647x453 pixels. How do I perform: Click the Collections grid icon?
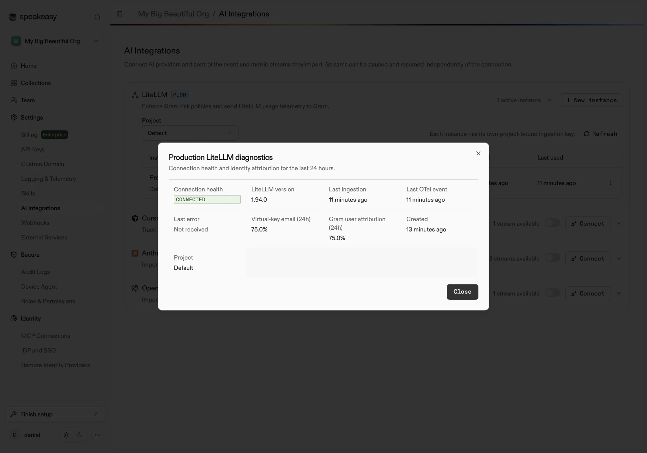[x=14, y=83]
